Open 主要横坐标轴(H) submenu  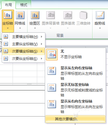23,37
